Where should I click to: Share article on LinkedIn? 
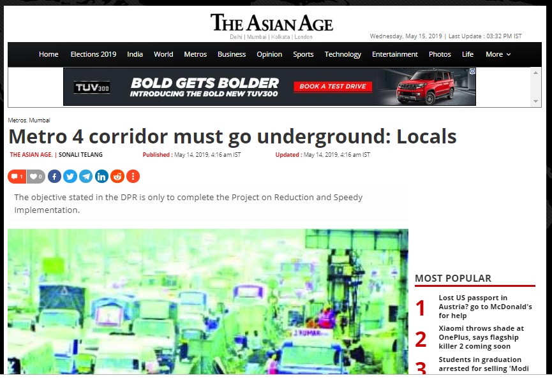tap(101, 177)
